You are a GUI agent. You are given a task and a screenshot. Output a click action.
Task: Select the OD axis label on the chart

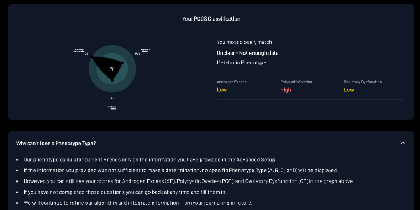[x=86, y=54]
